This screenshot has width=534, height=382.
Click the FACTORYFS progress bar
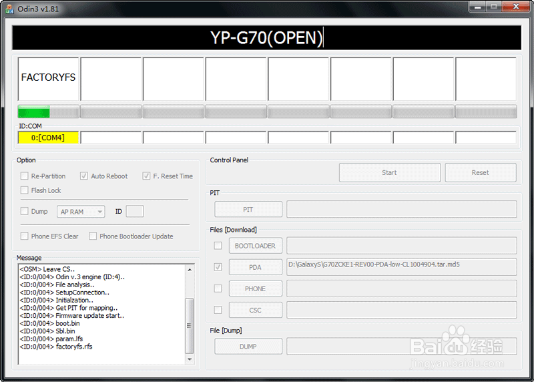tap(48, 112)
